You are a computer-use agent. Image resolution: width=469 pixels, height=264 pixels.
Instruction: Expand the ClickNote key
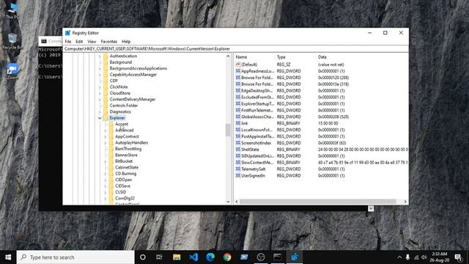click(x=100, y=87)
